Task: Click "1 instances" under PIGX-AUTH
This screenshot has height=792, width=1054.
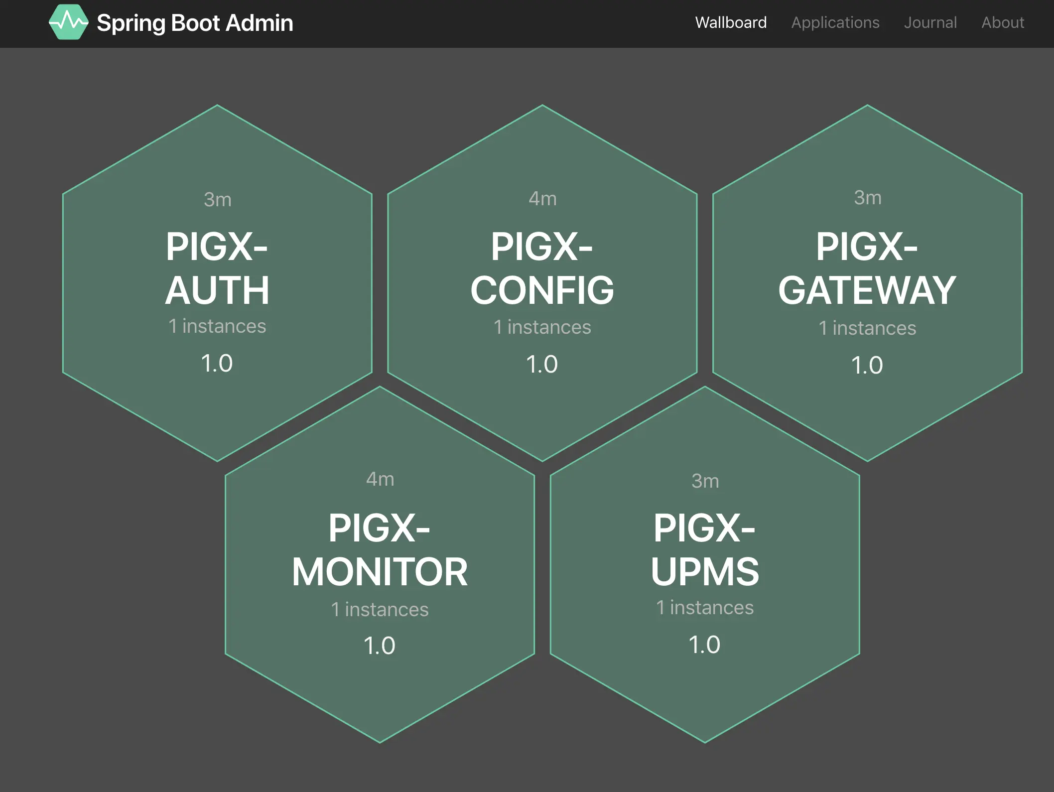Action: pos(217,326)
